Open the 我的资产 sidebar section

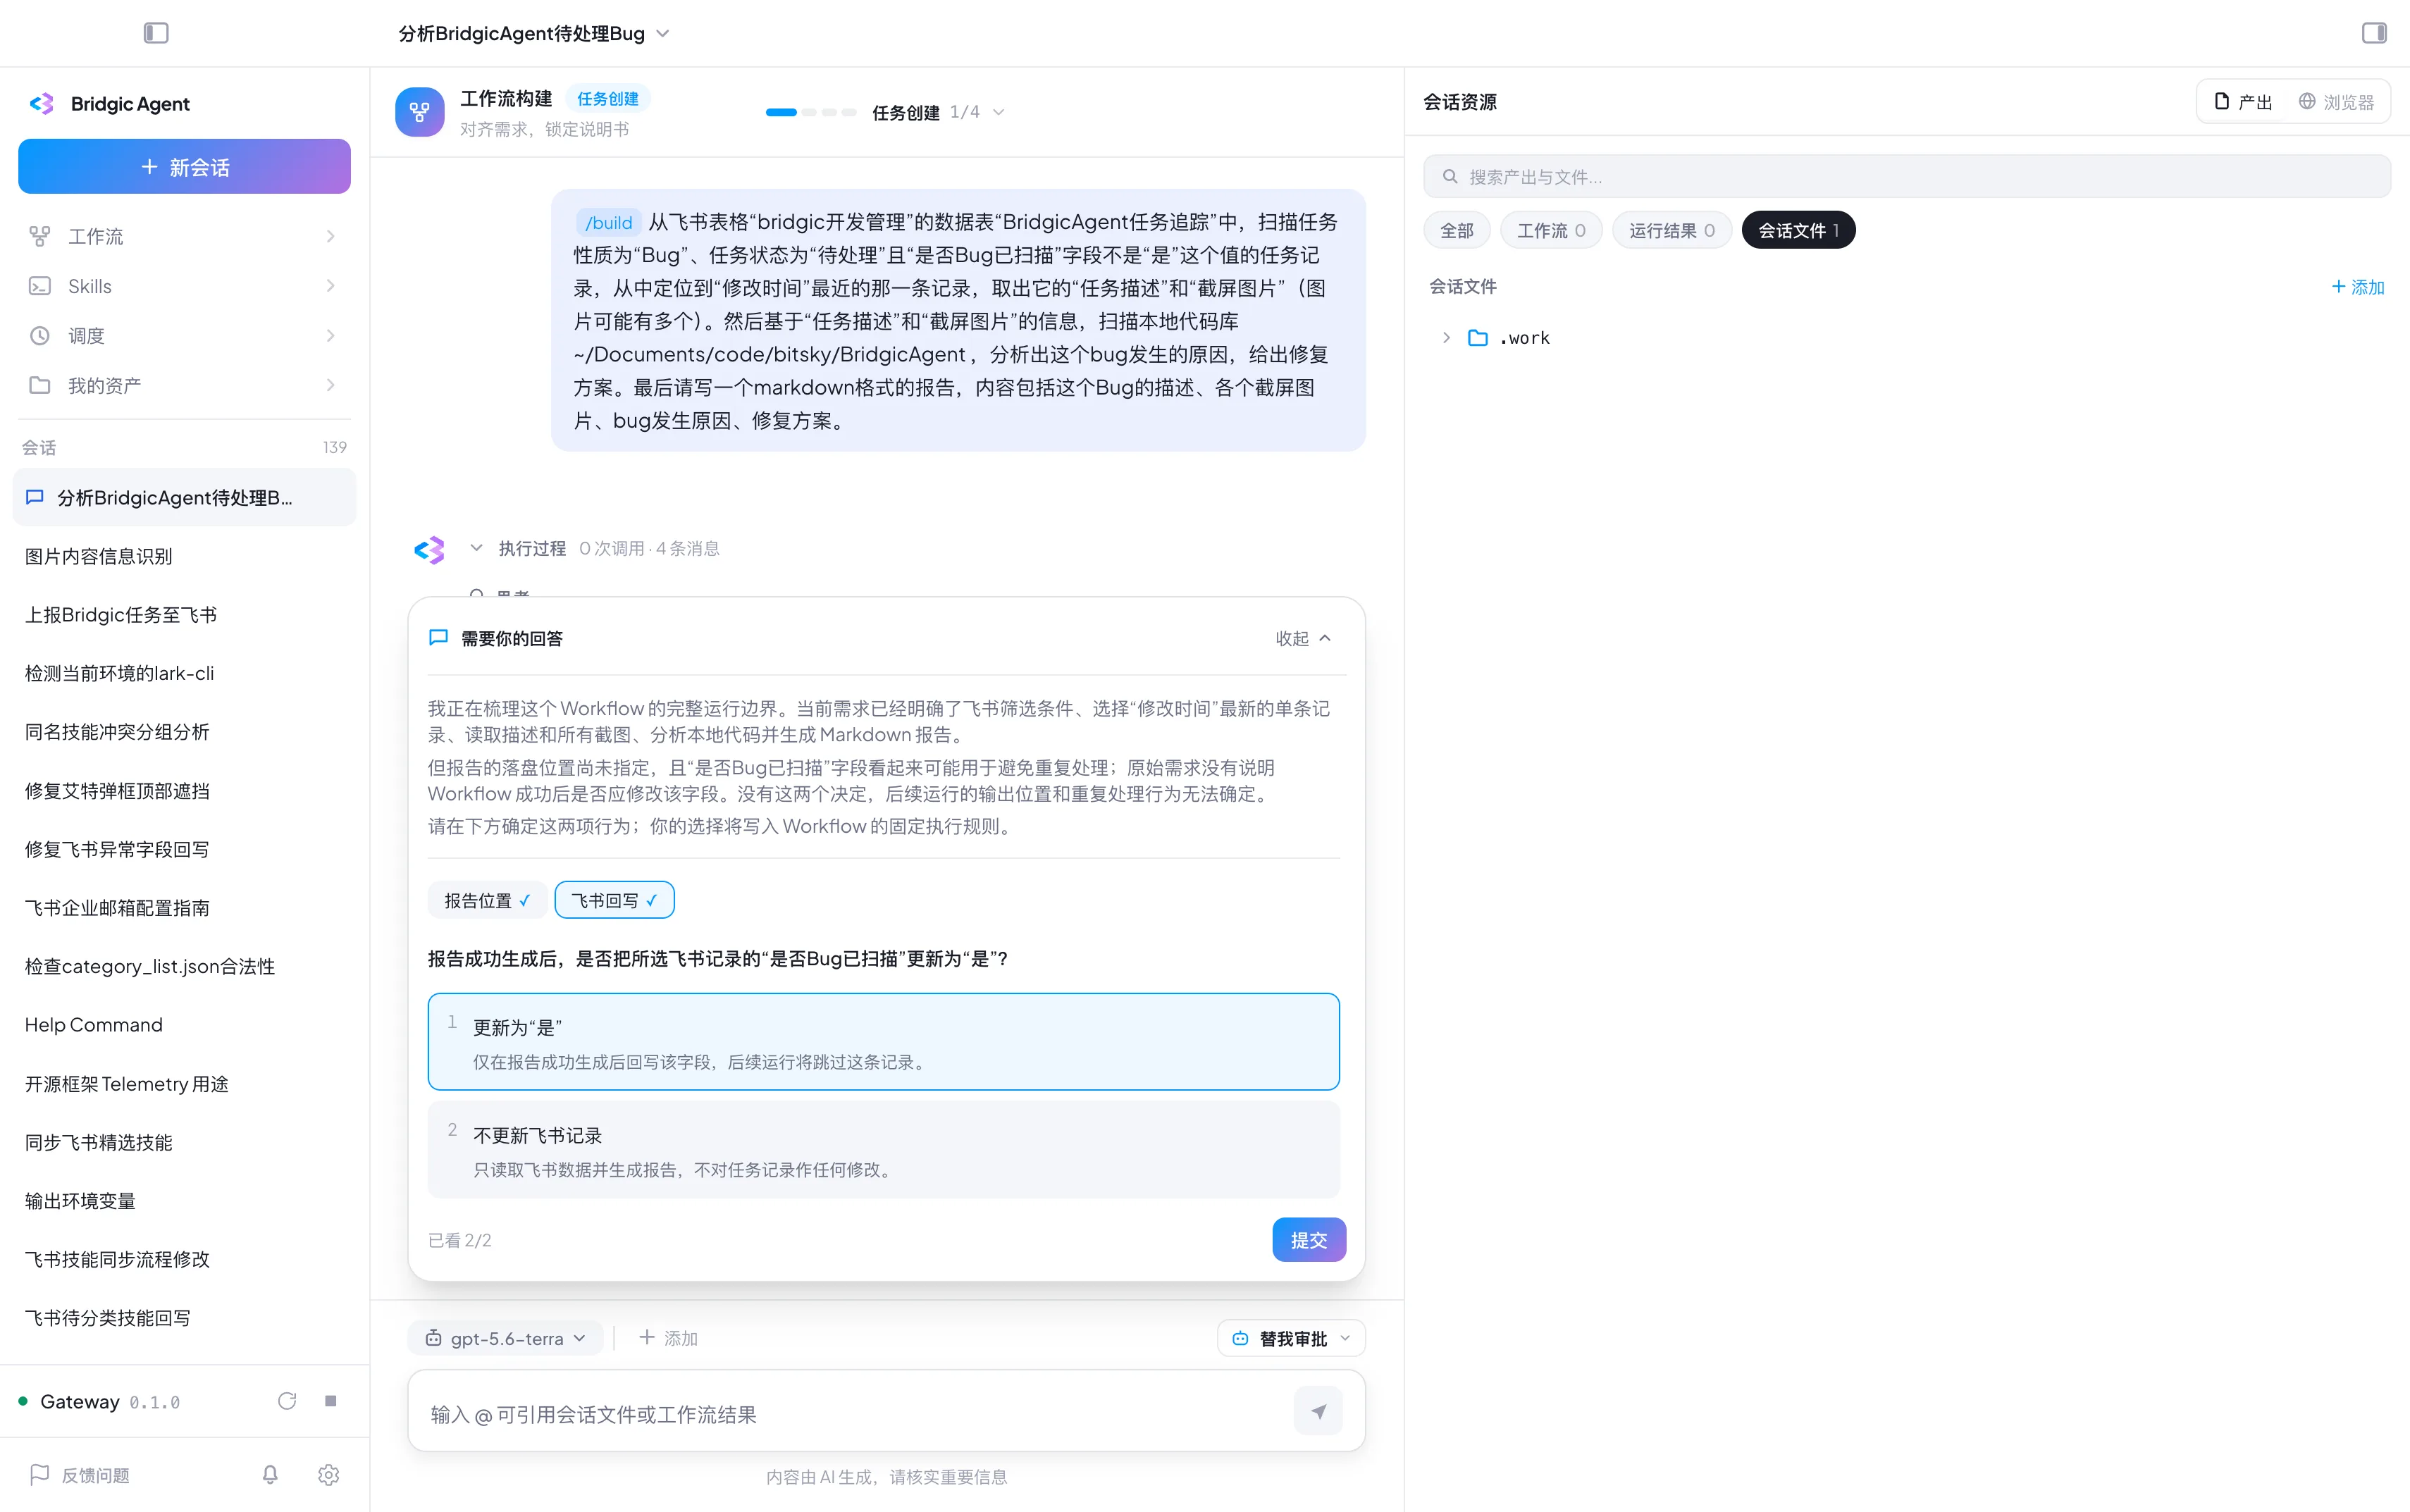184,385
